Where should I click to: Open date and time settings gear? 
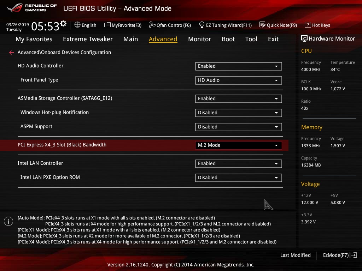(x=63, y=24)
